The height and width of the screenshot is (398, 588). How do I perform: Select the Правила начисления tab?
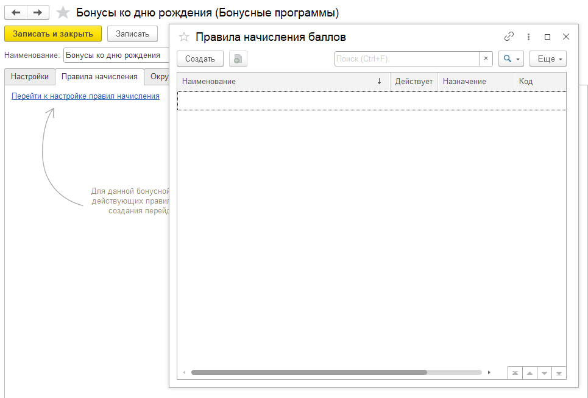tap(99, 77)
